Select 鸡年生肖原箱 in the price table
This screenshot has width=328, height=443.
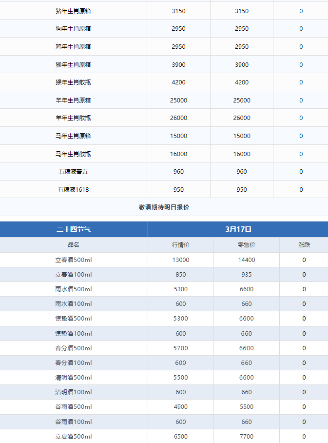pos(73,47)
